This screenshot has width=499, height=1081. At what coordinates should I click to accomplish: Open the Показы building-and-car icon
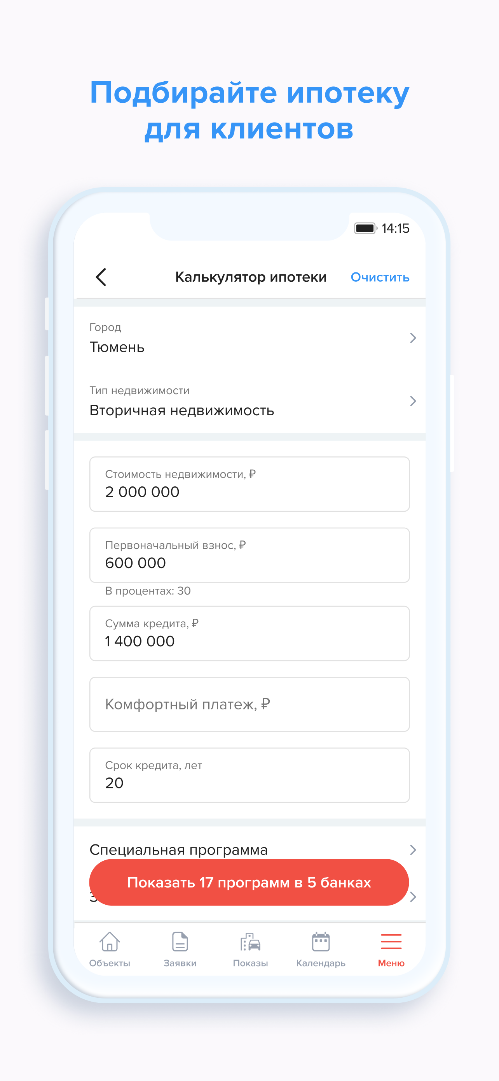[250, 942]
